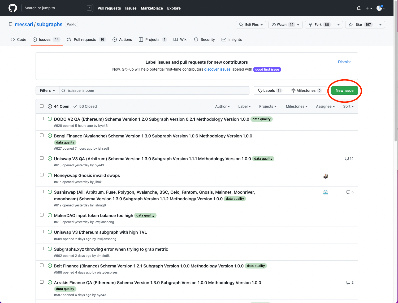Open the plus create-new menu
398x303 pixels.
(x=369, y=8)
